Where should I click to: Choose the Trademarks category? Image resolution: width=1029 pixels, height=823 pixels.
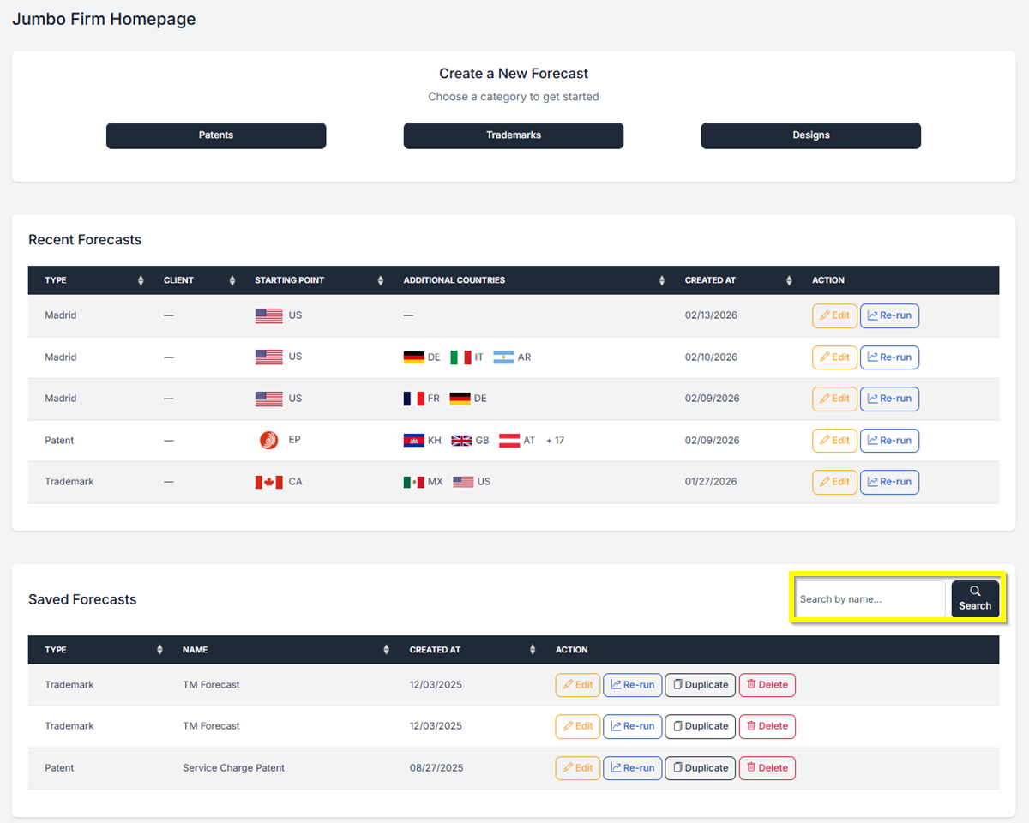(x=514, y=135)
